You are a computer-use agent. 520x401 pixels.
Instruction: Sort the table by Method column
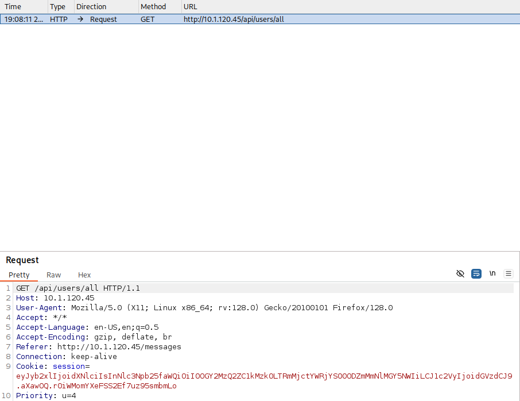pos(153,7)
